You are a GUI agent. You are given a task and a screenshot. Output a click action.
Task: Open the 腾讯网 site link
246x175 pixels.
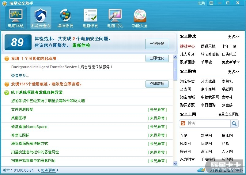[185, 152]
